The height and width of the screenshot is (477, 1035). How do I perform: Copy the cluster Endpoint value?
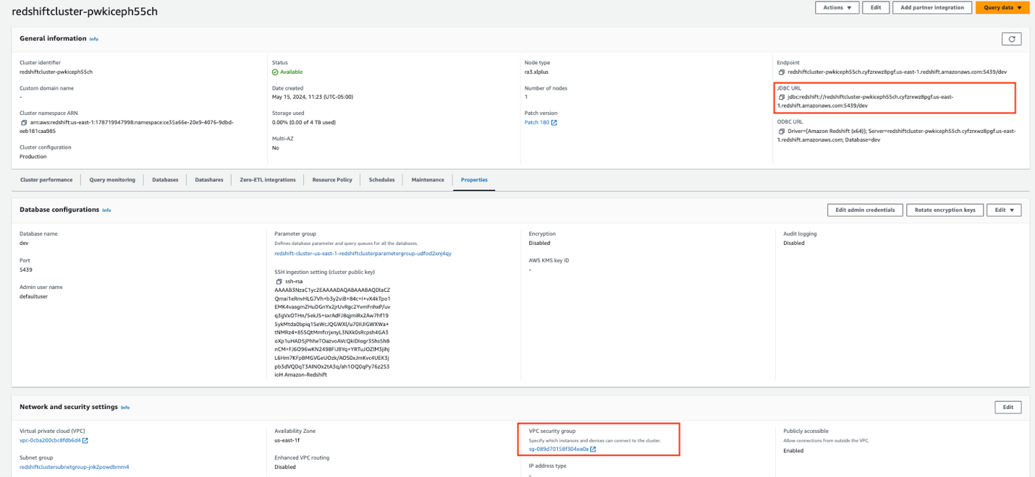click(x=782, y=72)
